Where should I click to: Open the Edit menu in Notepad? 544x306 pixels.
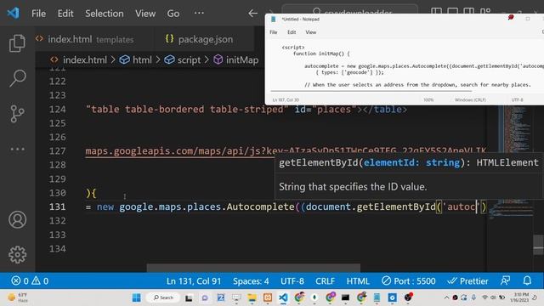[x=292, y=32]
